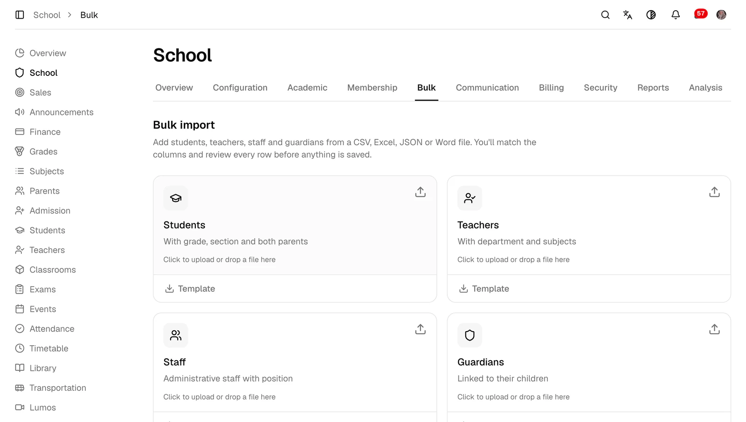Click the graduation cap icon in Students card

point(176,198)
